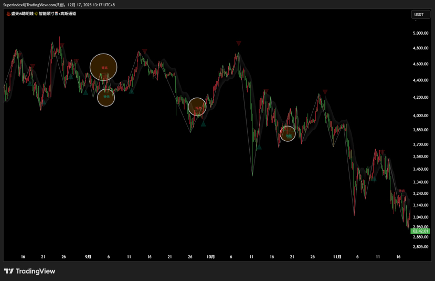The height and width of the screenshot is (281, 435).
Task: Click the orange circle marker near October 21
Action: pos(288,134)
